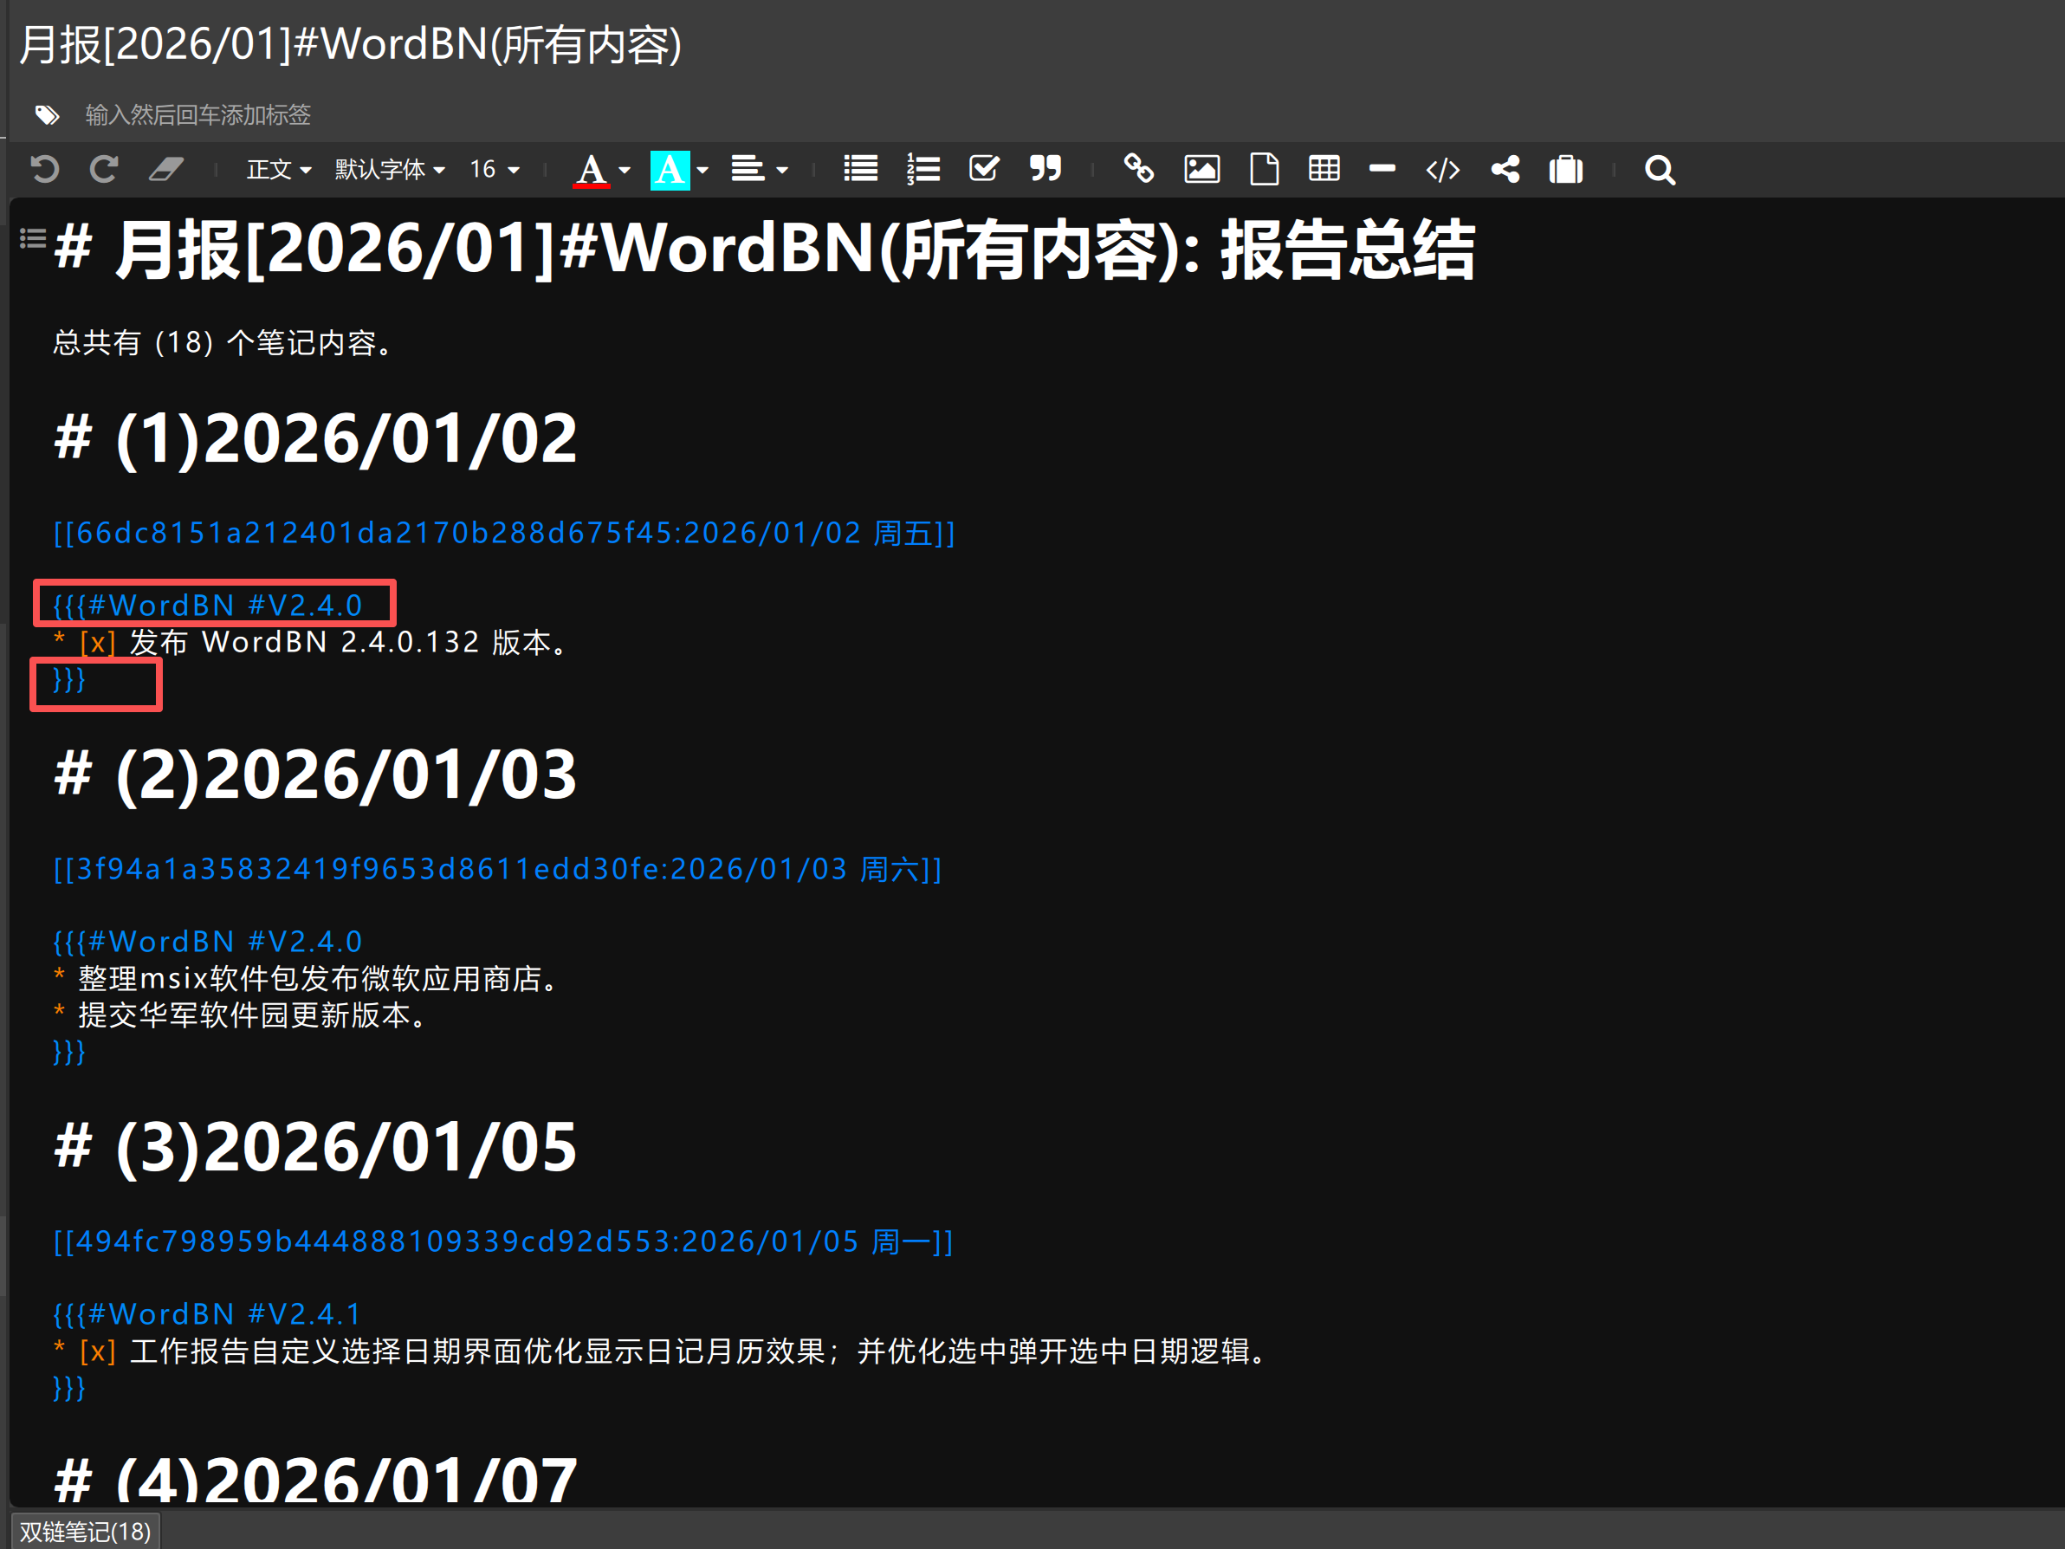This screenshot has height=1549, width=2065.
Task: Insert a numbered list
Action: click(x=922, y=169)
